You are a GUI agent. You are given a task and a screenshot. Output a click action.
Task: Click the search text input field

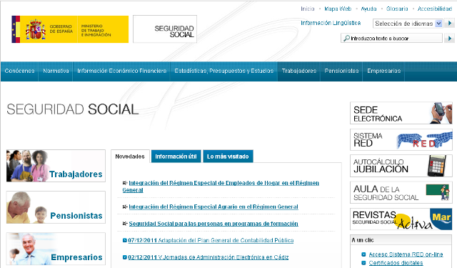pos(391,38)
